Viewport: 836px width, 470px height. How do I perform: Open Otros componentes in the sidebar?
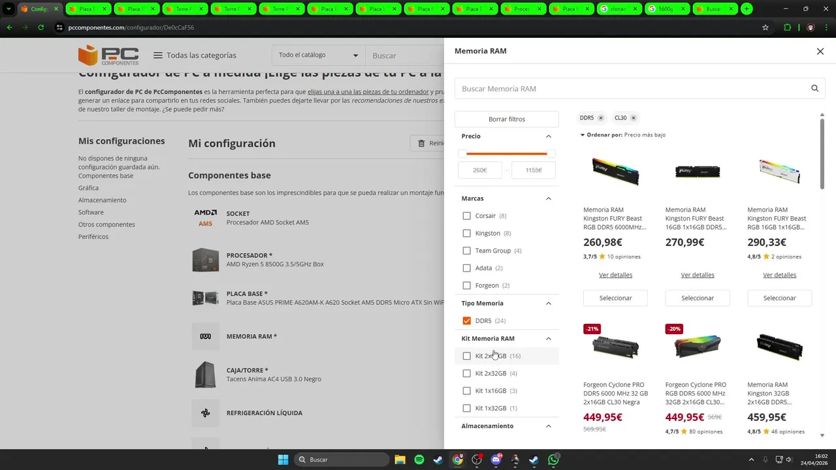point(106,225)
